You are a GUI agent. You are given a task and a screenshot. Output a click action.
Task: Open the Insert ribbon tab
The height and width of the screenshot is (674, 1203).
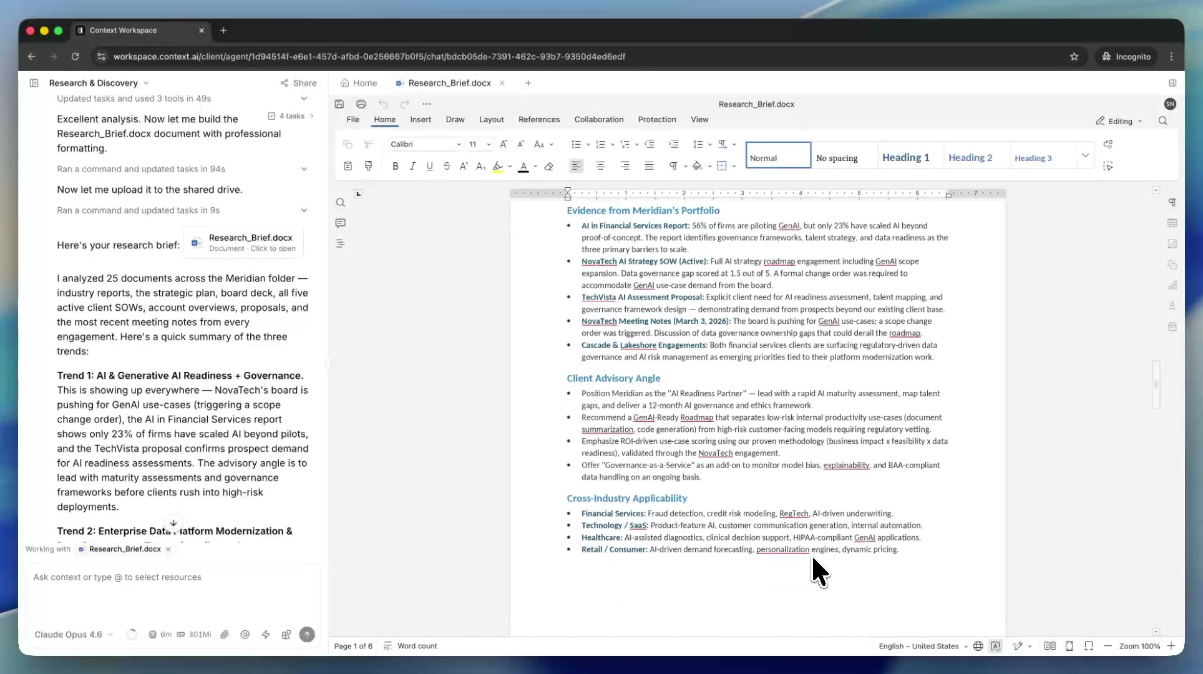pyautogui.click(x=421, y=119)
